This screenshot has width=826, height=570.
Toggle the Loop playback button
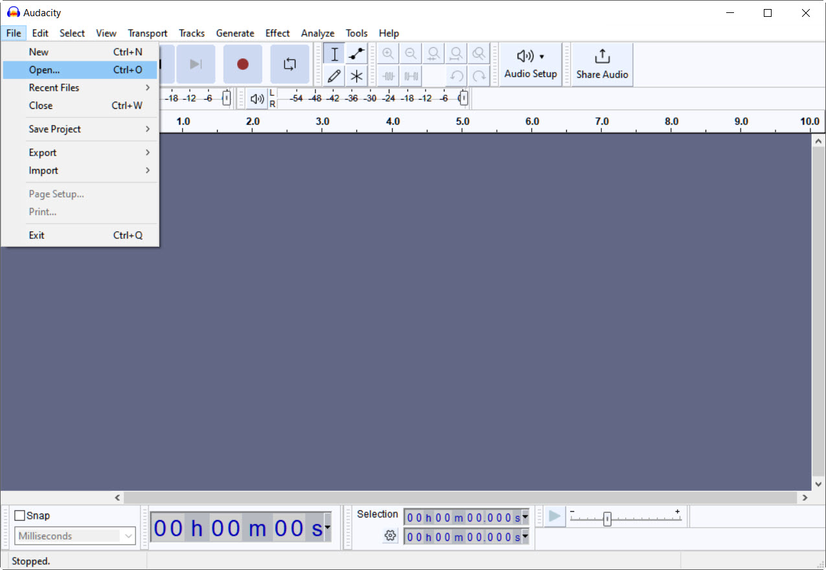click(x=290, y=64)
